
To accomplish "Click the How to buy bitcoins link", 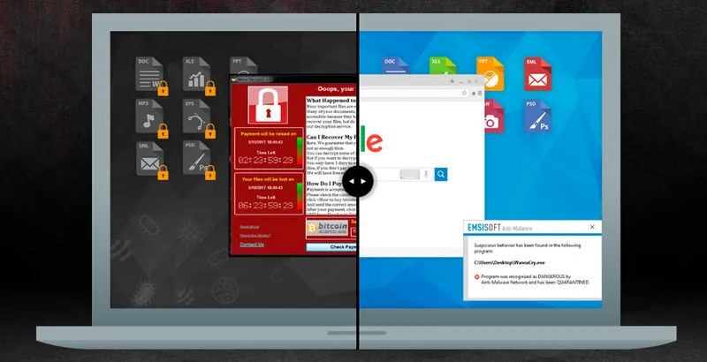I will [255, 236].
